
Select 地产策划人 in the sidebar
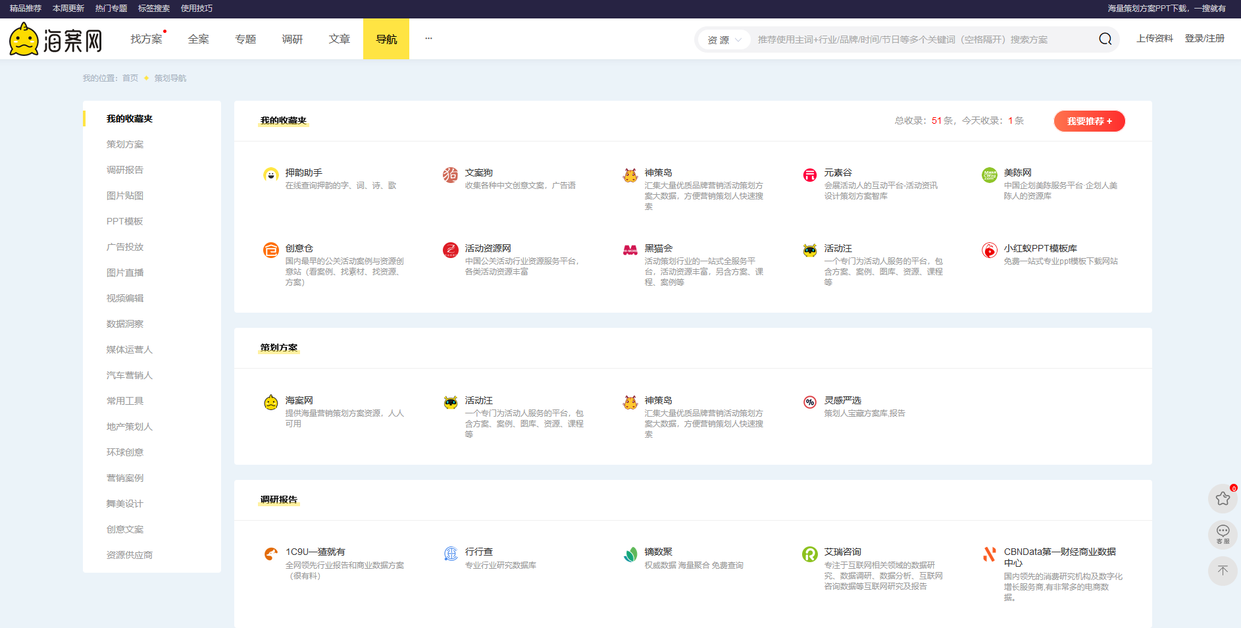click(x=130, y=427)
